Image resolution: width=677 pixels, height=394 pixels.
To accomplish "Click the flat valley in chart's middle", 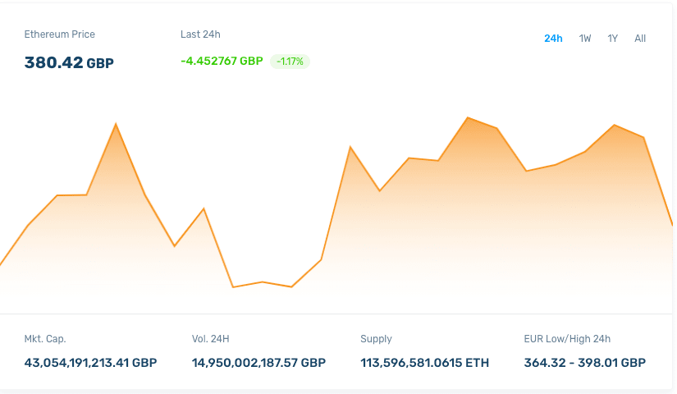I will 263,283.
